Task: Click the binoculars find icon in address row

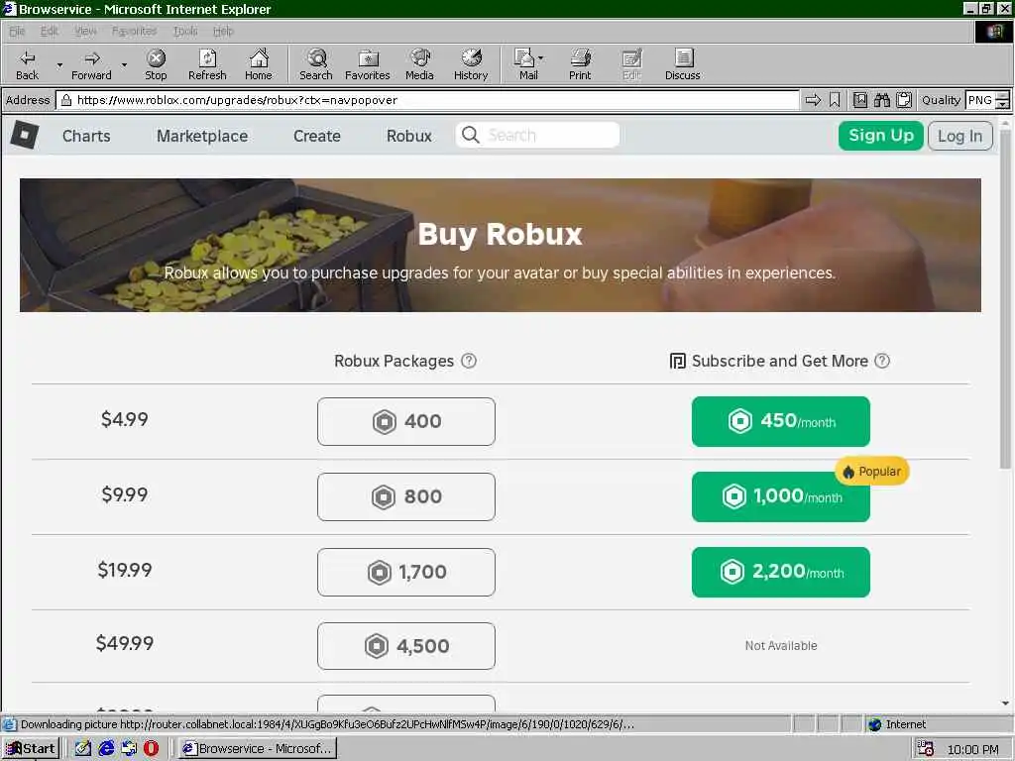Action: click(881, 100)
